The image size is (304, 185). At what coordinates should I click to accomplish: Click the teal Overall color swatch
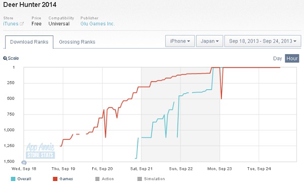[x=13, y=179]
